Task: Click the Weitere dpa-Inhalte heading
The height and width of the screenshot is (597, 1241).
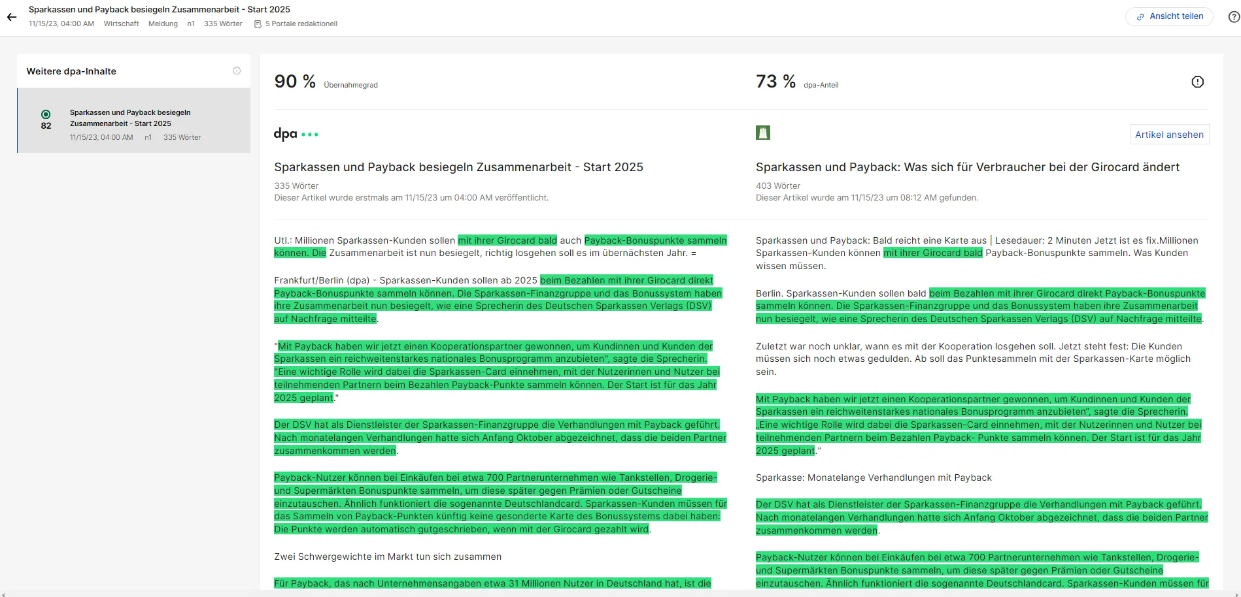Action: point(71,71)
